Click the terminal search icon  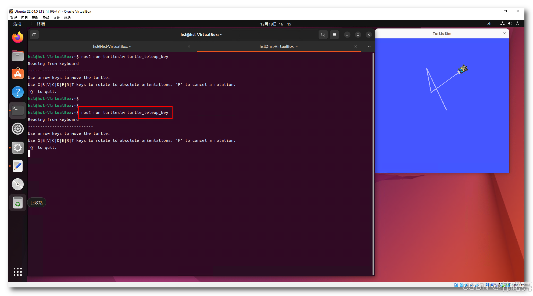[x=323, y=35]
